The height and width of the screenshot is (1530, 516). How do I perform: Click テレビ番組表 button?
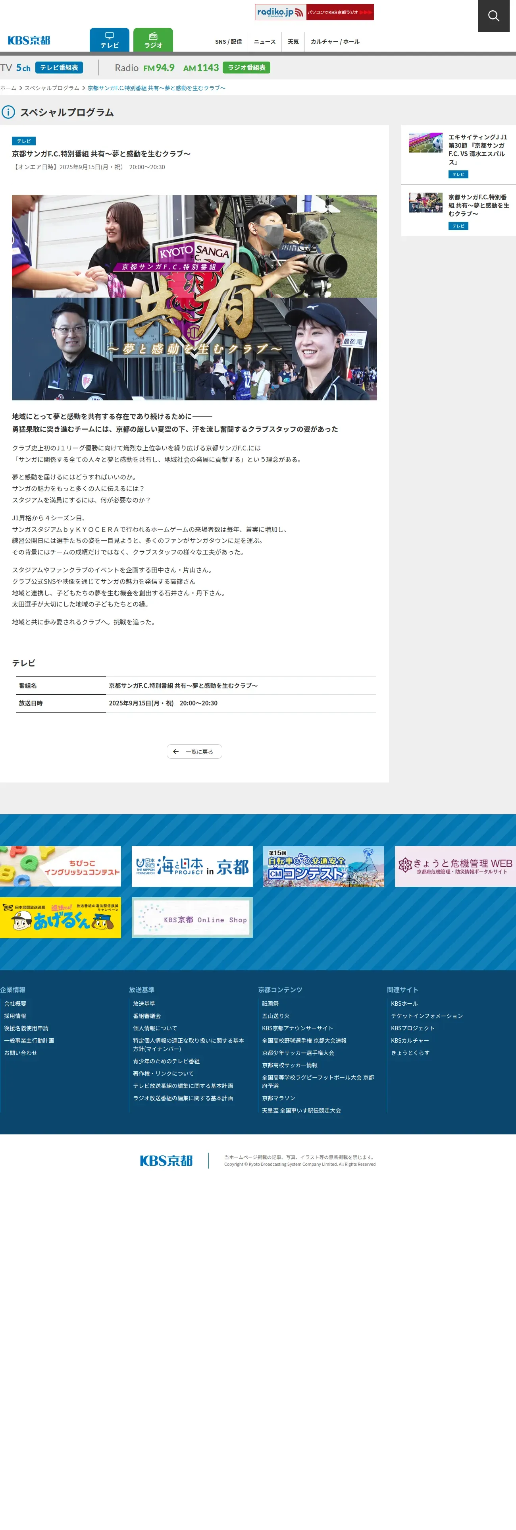point(59,68)
